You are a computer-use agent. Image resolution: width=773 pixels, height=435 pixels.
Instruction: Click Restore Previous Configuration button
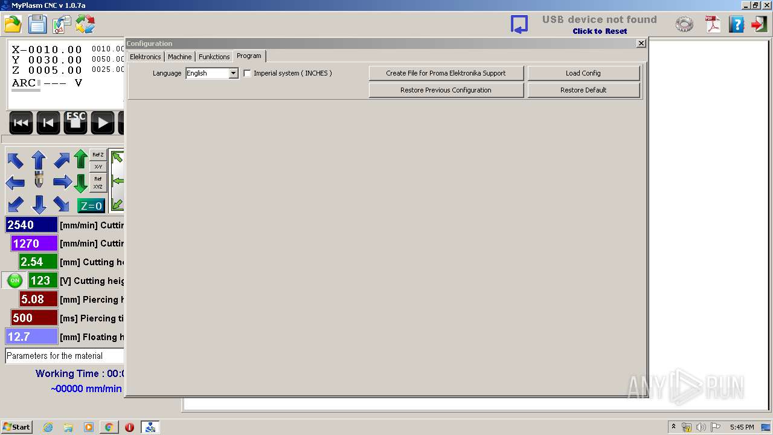[446, 90]
